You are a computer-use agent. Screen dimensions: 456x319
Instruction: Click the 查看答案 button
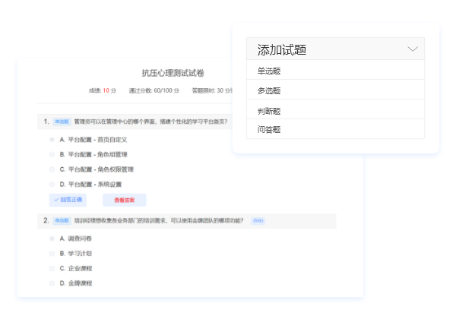tap(124, 201)
